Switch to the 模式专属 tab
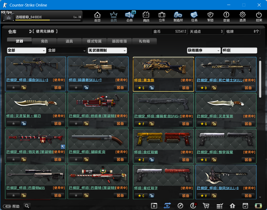Image resolution: width=267 pixels, height=210 pixels. [x=94, y=41]
